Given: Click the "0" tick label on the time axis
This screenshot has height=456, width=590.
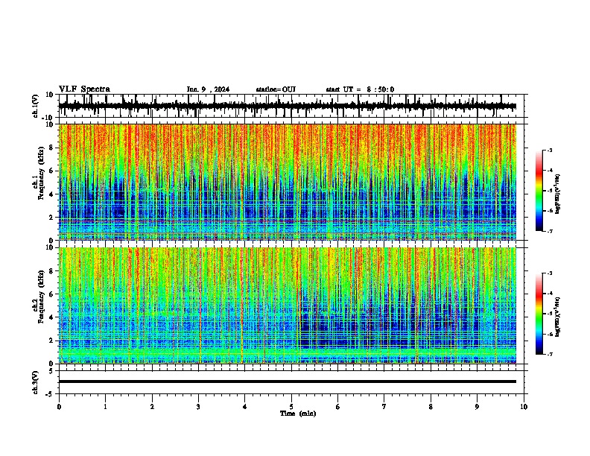Looking at the screenshot, I should coord(59,407).
